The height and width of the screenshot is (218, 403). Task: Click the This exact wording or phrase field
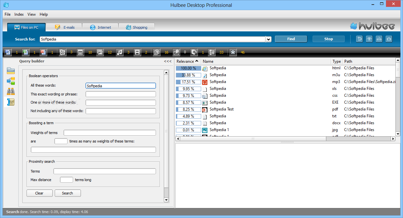(121, 94)
